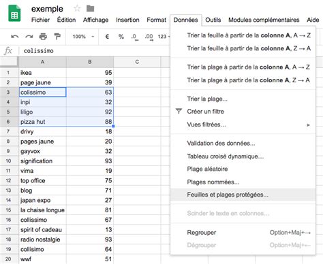The height and width of the screenshot is (264, 323).
Task: Click the undo arrow icon
Action: point(15,37)
